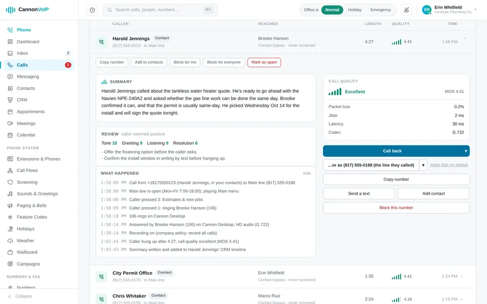Open Weather in the sidebar
This screenshot has width=487, height=304.
click(39, 241)
